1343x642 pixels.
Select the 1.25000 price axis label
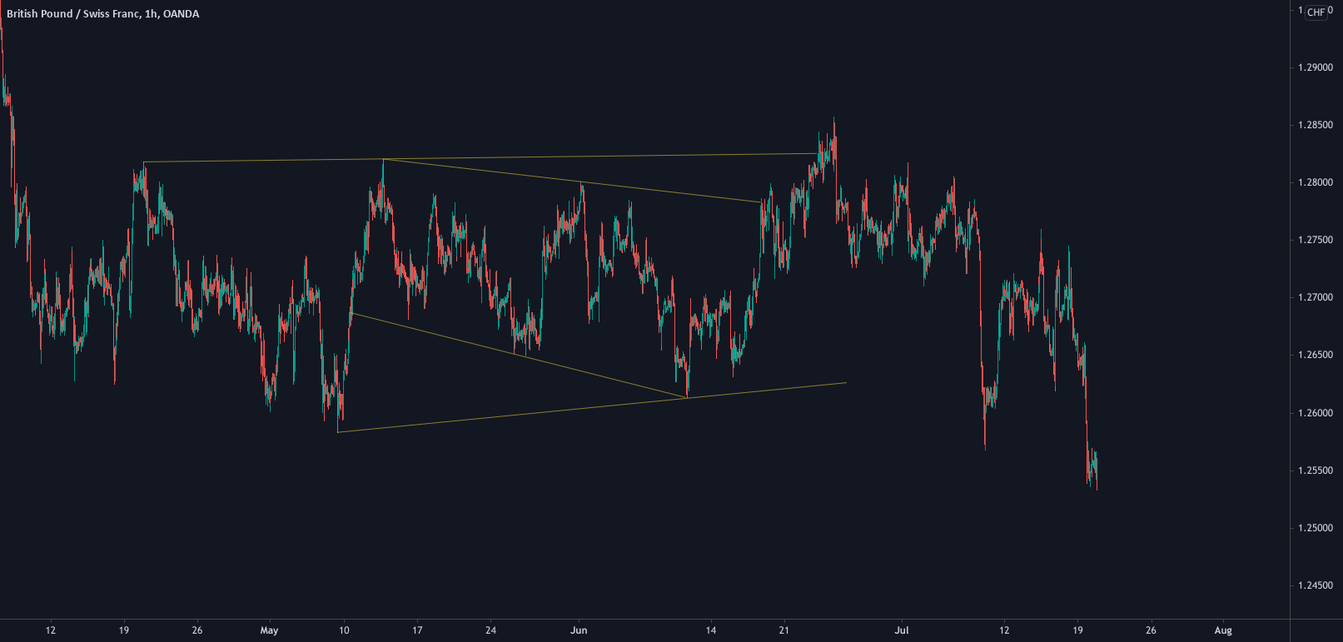[1316, 528]
